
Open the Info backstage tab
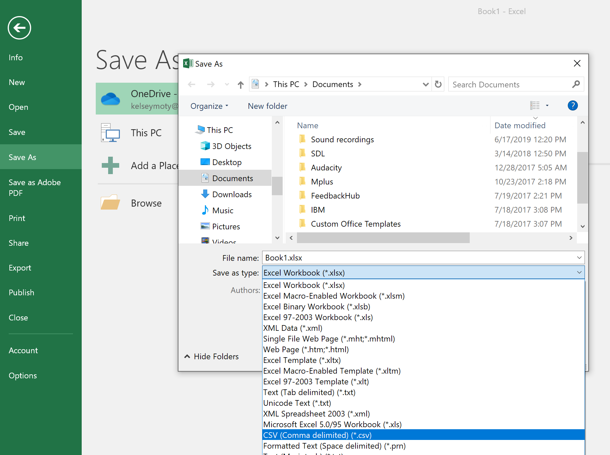41,58
